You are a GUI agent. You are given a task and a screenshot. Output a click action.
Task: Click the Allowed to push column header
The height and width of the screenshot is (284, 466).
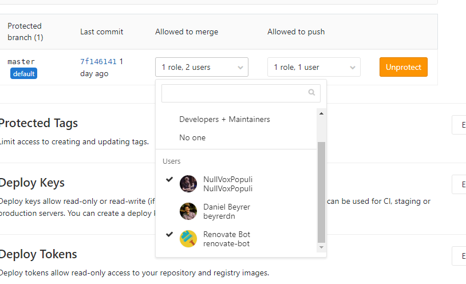point(296,32)
